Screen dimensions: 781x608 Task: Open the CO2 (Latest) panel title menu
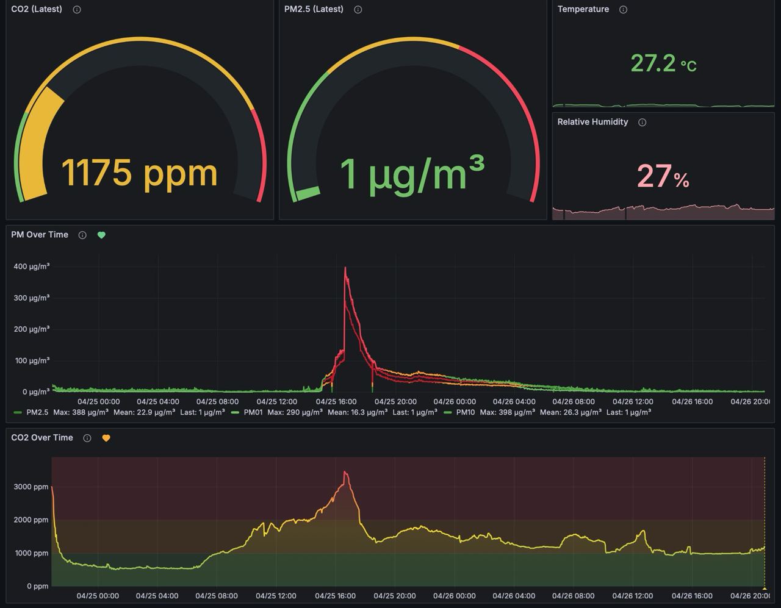coord(37,9)
